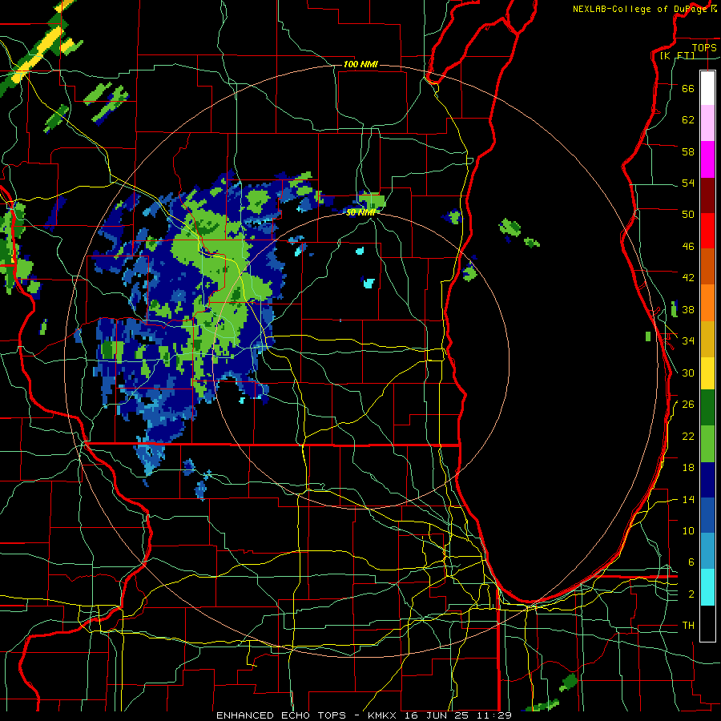The image size is (721, 721).
Task: Click the 58 value on the legend scale
Action: (x=688, y=151)
